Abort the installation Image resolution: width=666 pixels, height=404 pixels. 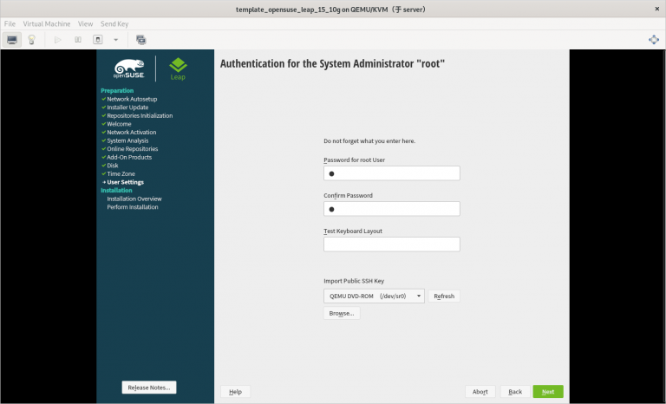click(x=480, y=392)
